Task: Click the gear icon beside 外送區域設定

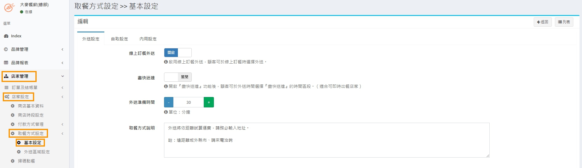Action: (19, 152)
